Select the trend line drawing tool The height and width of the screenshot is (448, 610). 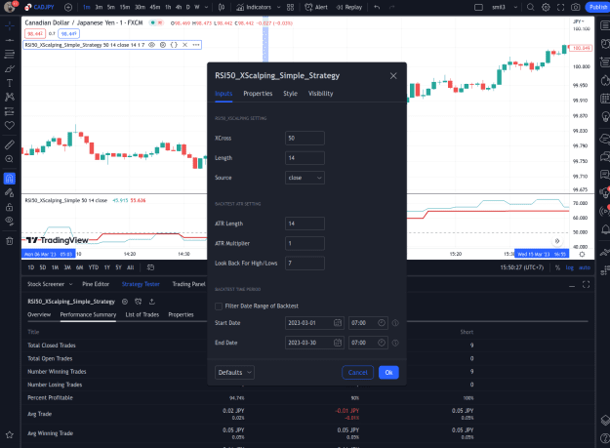(10, 40)
